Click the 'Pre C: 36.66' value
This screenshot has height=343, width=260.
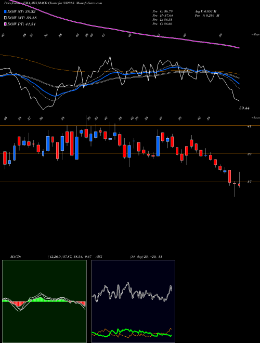pyautogui.click(x=162, y=24)
